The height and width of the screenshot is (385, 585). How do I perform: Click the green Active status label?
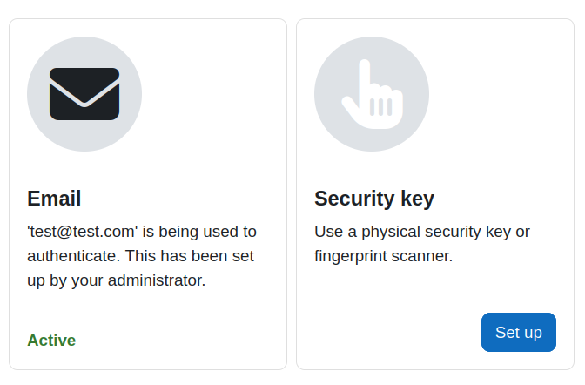[x=51, y=341]
